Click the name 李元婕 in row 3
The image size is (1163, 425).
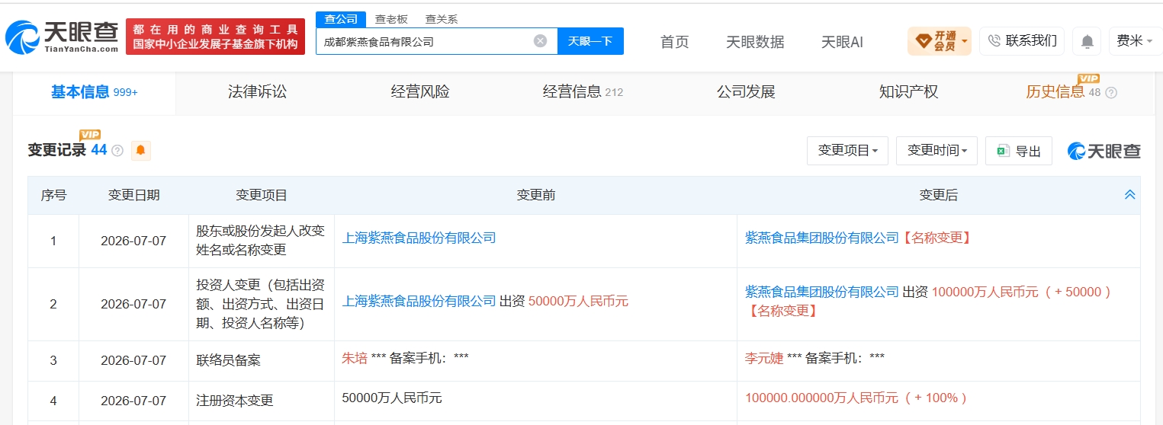pos(764,358)
